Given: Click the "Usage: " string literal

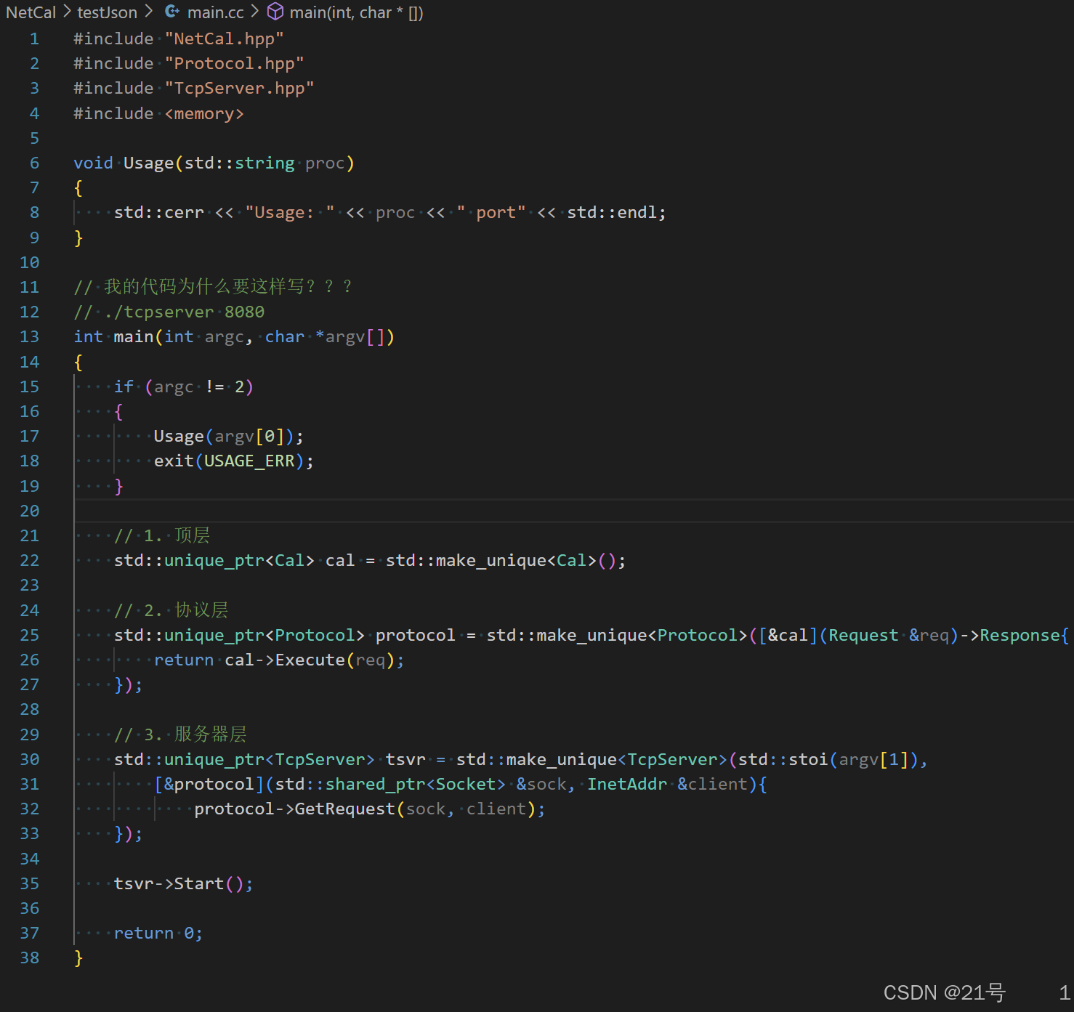Looking at the screenshot, I should 290,213.
